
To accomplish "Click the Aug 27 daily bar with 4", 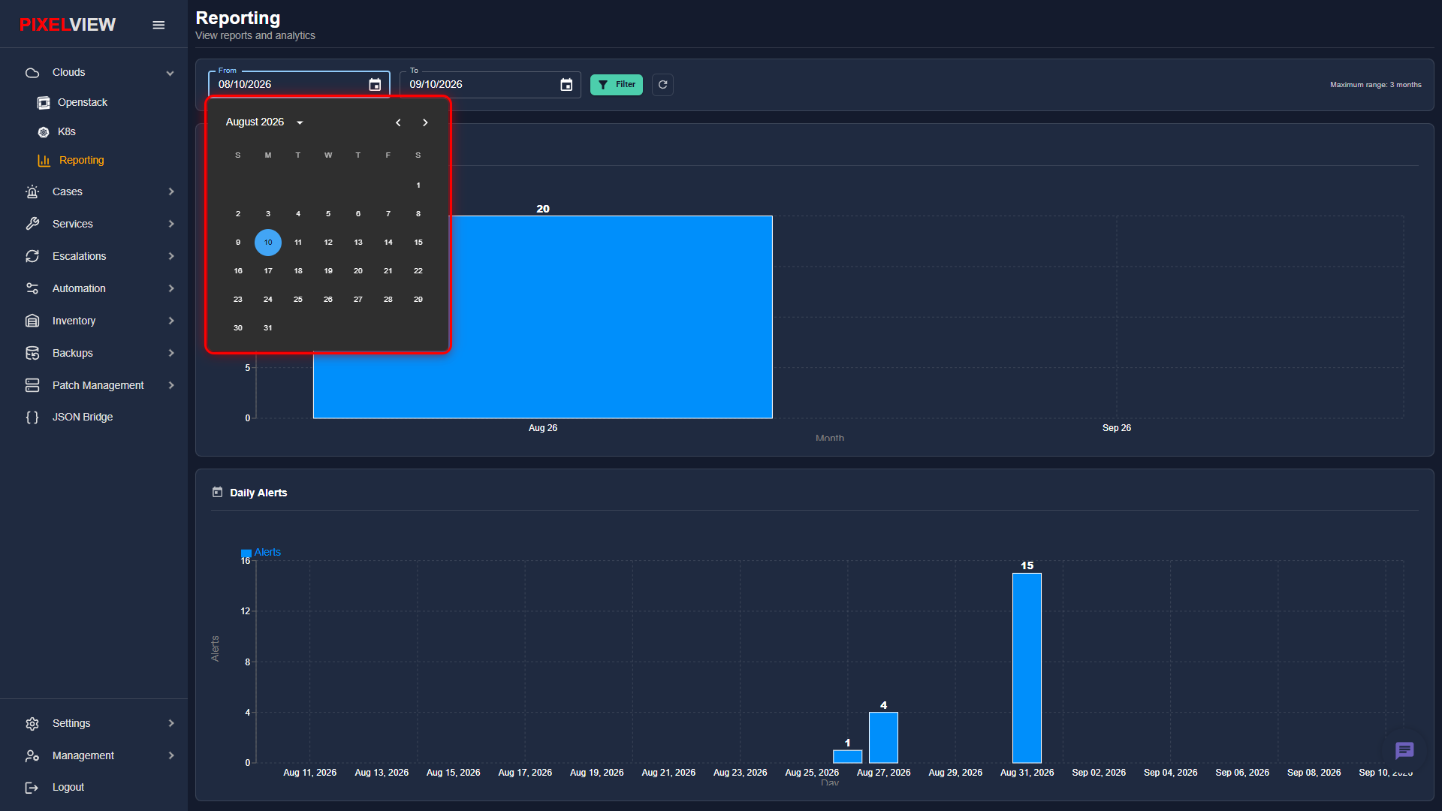I will click(x=883, y=737).
